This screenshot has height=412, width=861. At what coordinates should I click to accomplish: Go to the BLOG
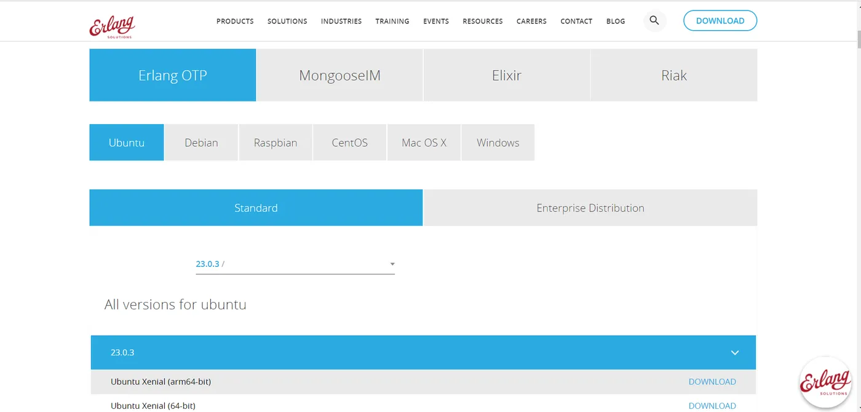coord(616,21)
